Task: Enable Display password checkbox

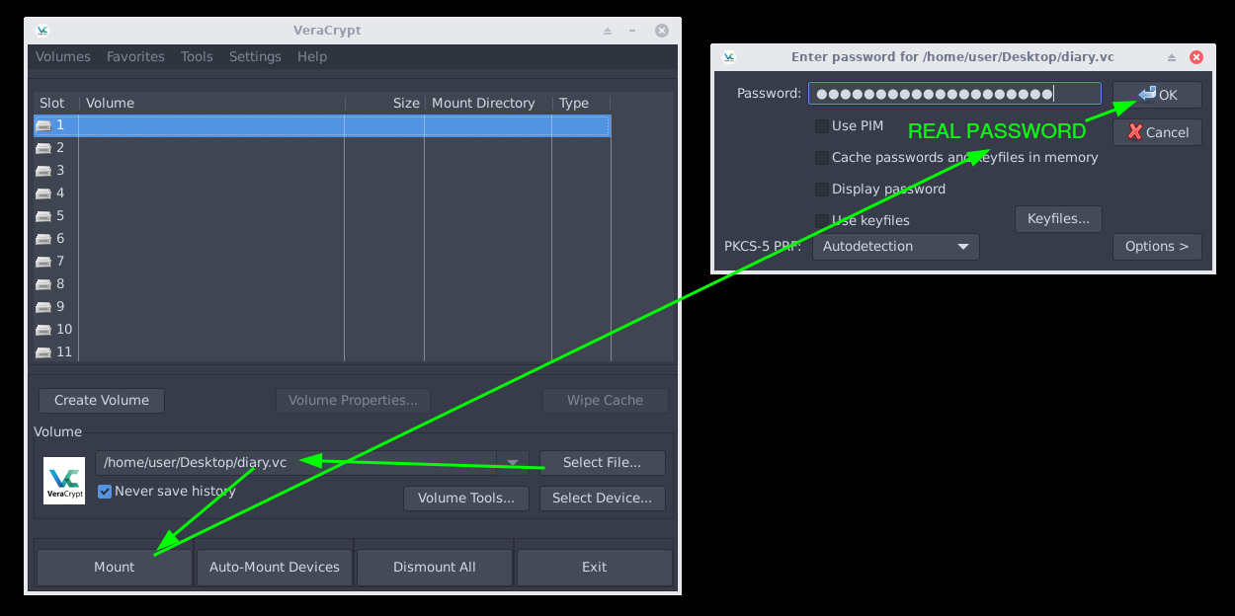Action: point(822,190)
